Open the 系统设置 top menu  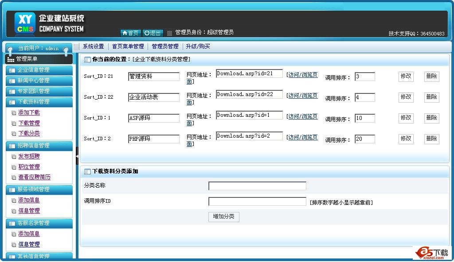93,46
